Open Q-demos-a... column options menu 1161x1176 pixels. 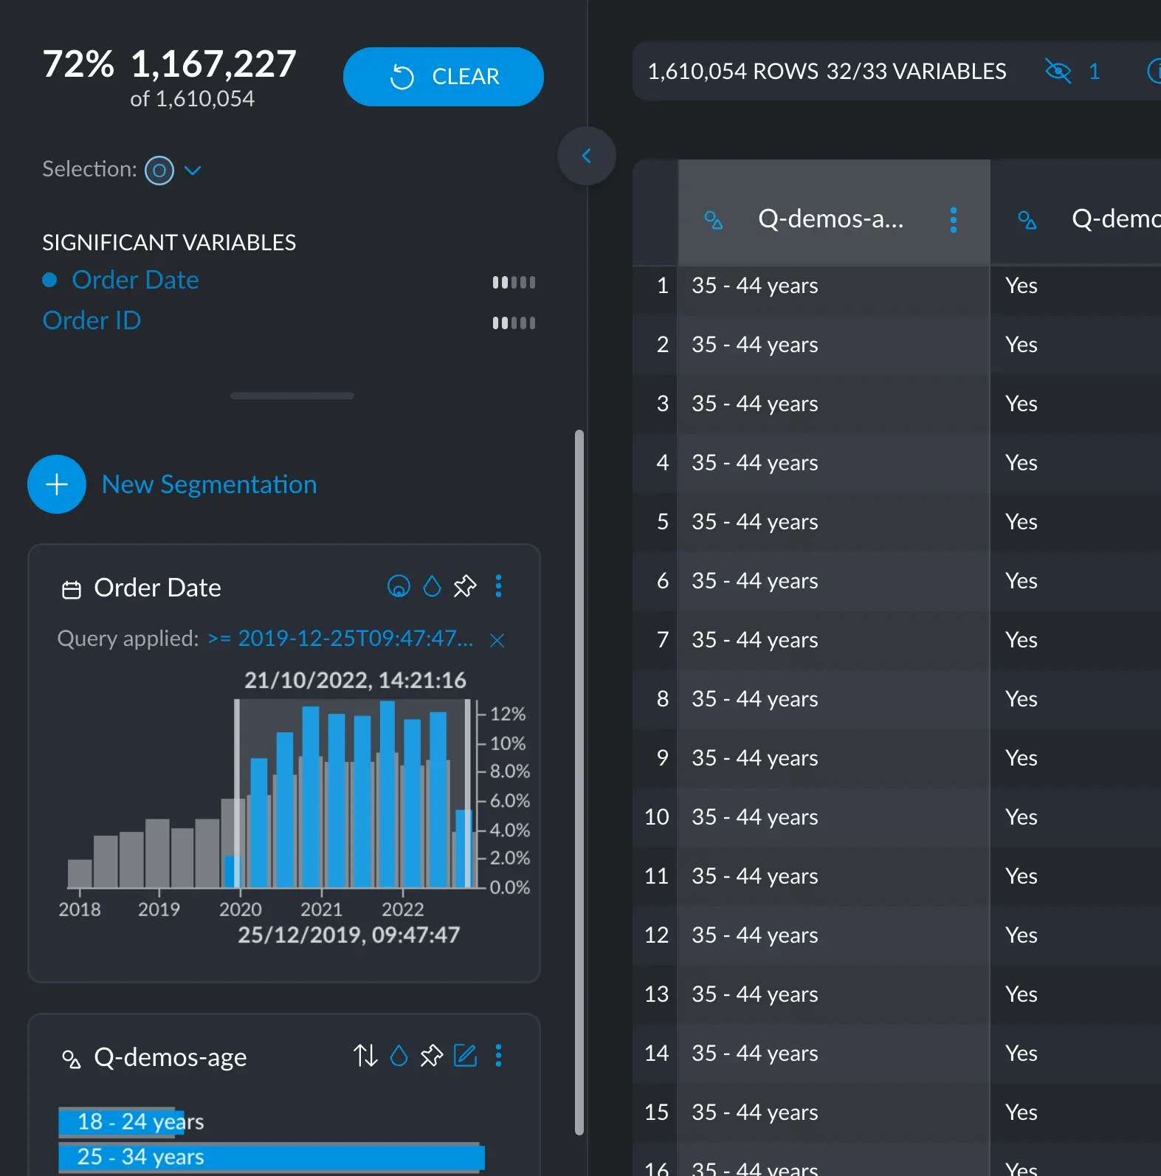[954, 220]
